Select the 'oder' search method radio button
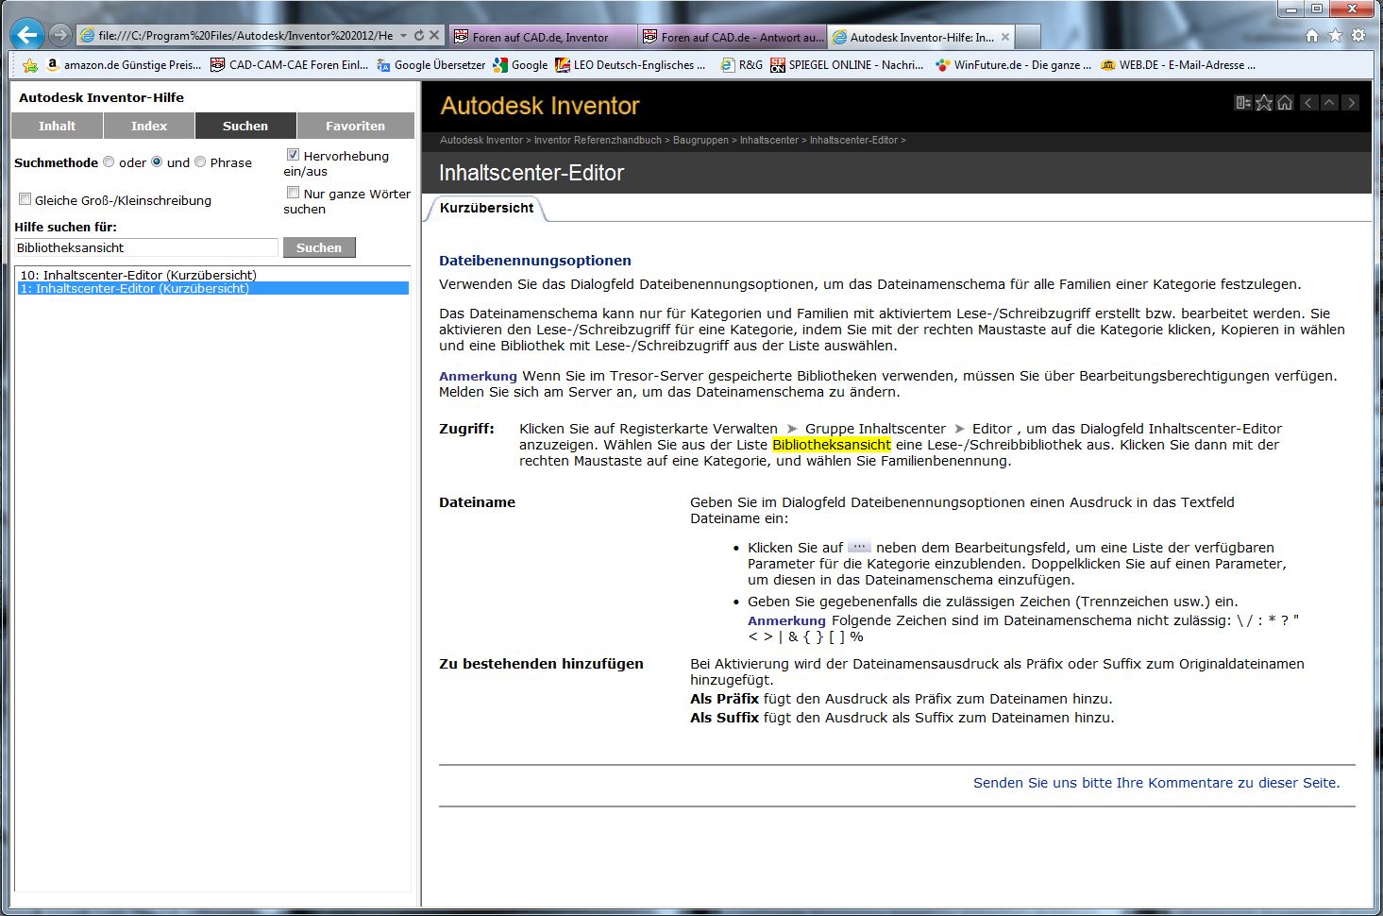This screenshot has height=916, width=1383. point(109,162)
